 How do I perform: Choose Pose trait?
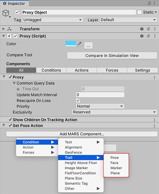116,158
